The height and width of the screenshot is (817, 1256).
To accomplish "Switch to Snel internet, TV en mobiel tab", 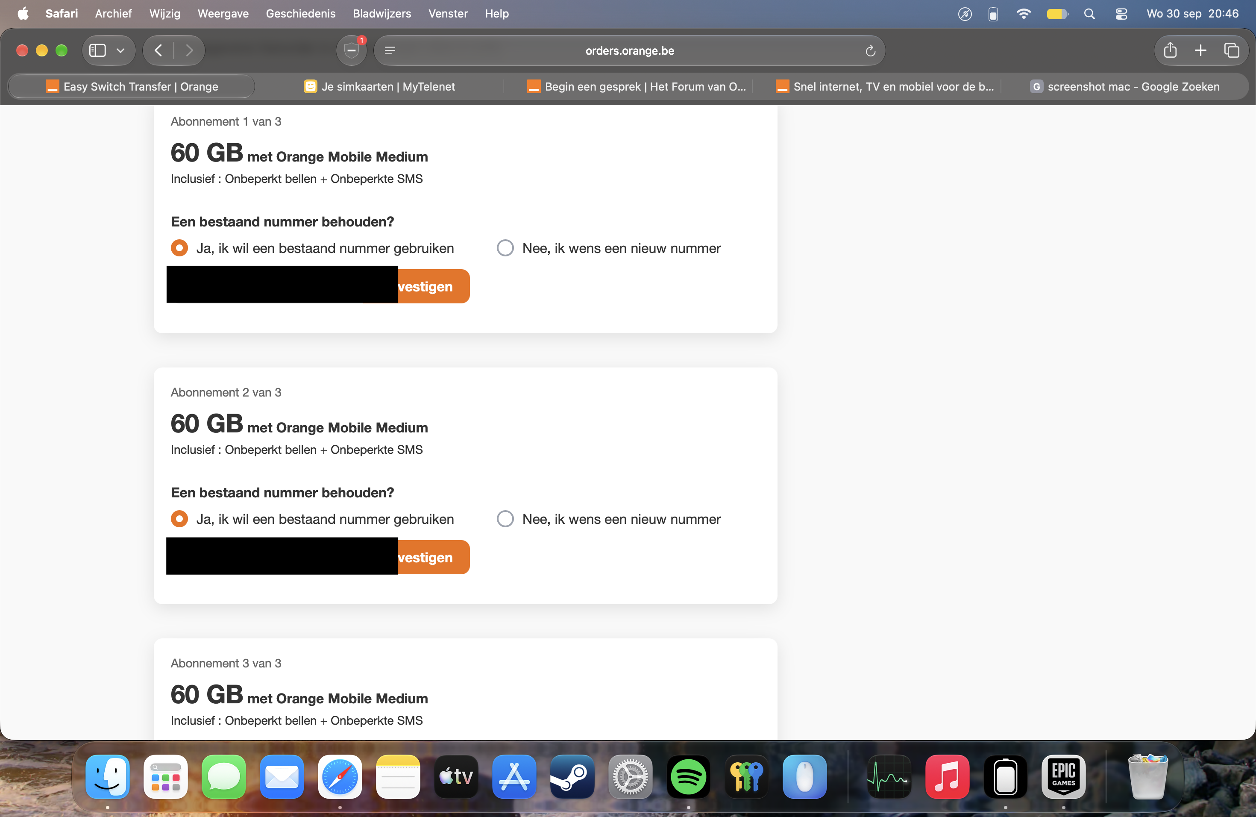I will pyautogui.click(x=885, y=87).
